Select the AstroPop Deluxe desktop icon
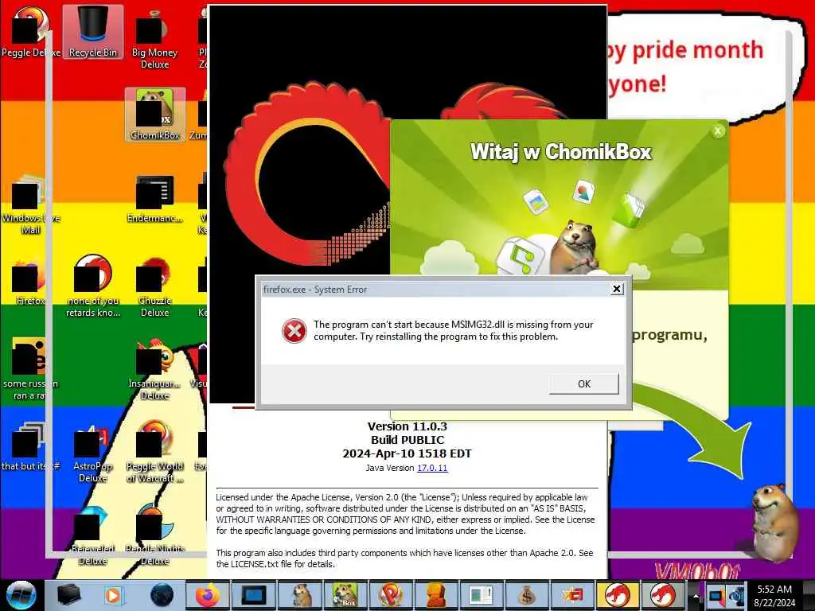815x611 pixels. pyautogui.click(x=92, y=452)
